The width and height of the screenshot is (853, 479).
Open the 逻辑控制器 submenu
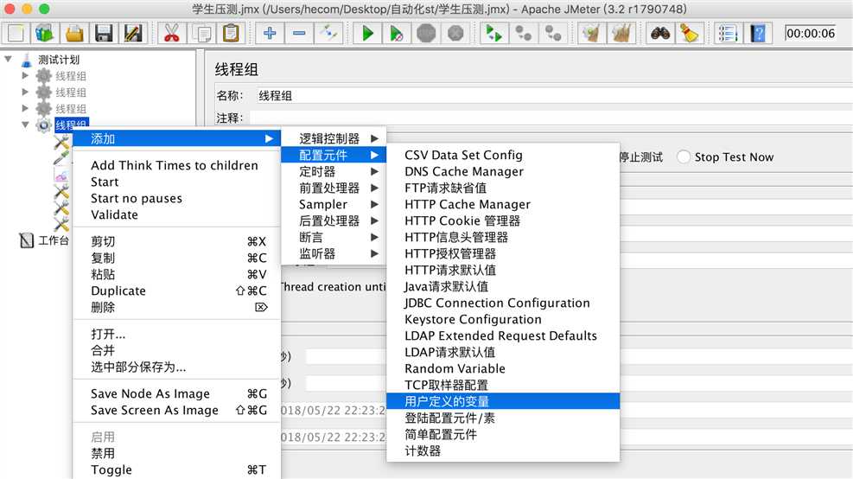[334, 138]
